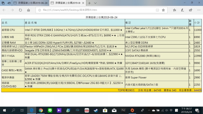Add this page to favorites
Image resolution: width=203 pixels, height=114 pixels.
(163, 10)
